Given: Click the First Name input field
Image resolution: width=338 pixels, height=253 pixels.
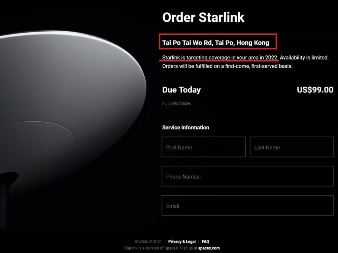Looking at the screenshot, I should point(204,147).
